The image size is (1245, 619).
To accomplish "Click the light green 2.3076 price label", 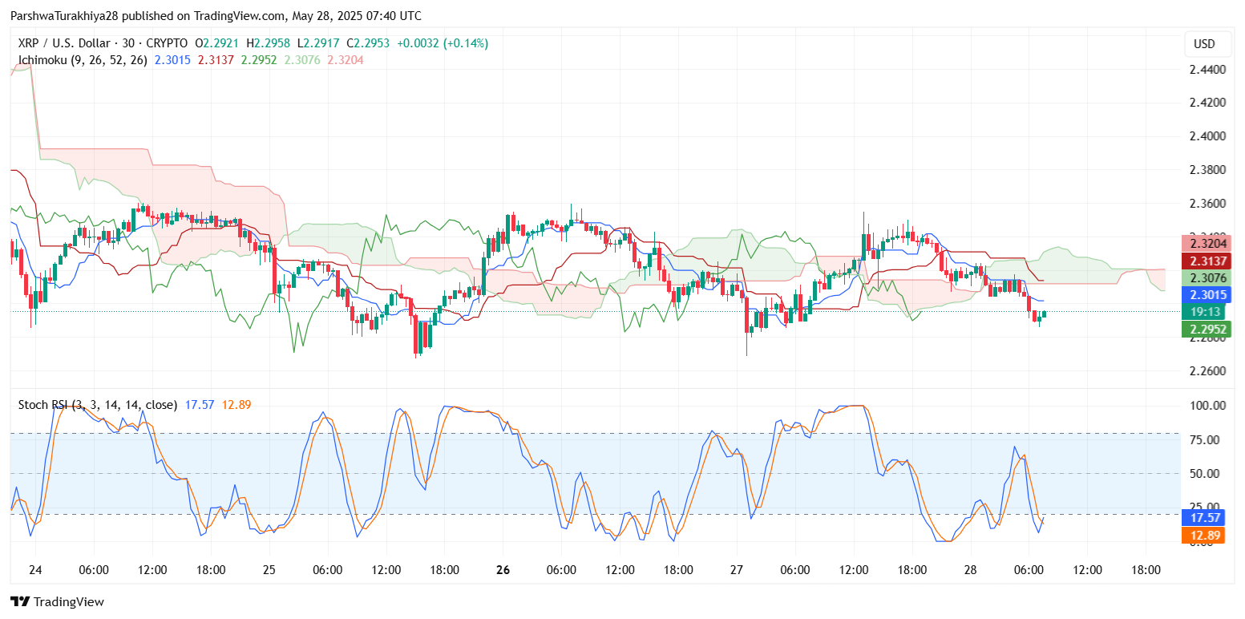I will [x=1204, y=278].
